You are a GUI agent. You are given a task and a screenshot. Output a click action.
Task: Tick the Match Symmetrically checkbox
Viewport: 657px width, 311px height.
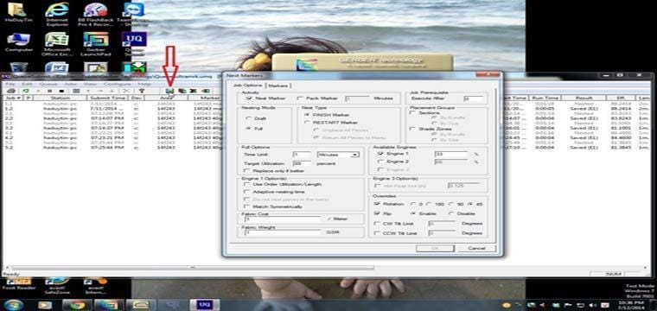click(x=248, y=206)
